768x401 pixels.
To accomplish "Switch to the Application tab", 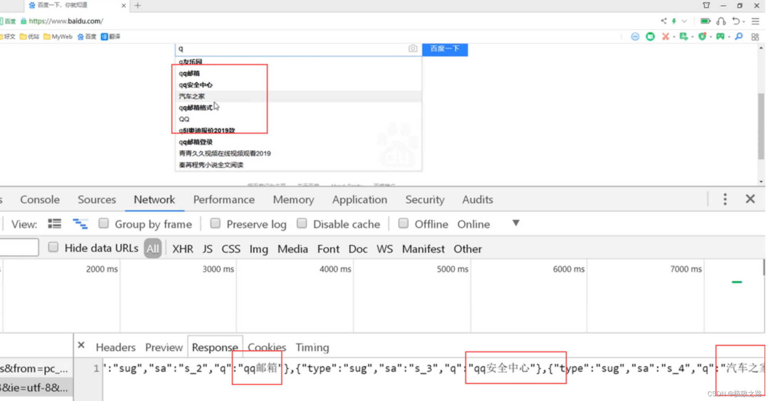I will (360, 200).
